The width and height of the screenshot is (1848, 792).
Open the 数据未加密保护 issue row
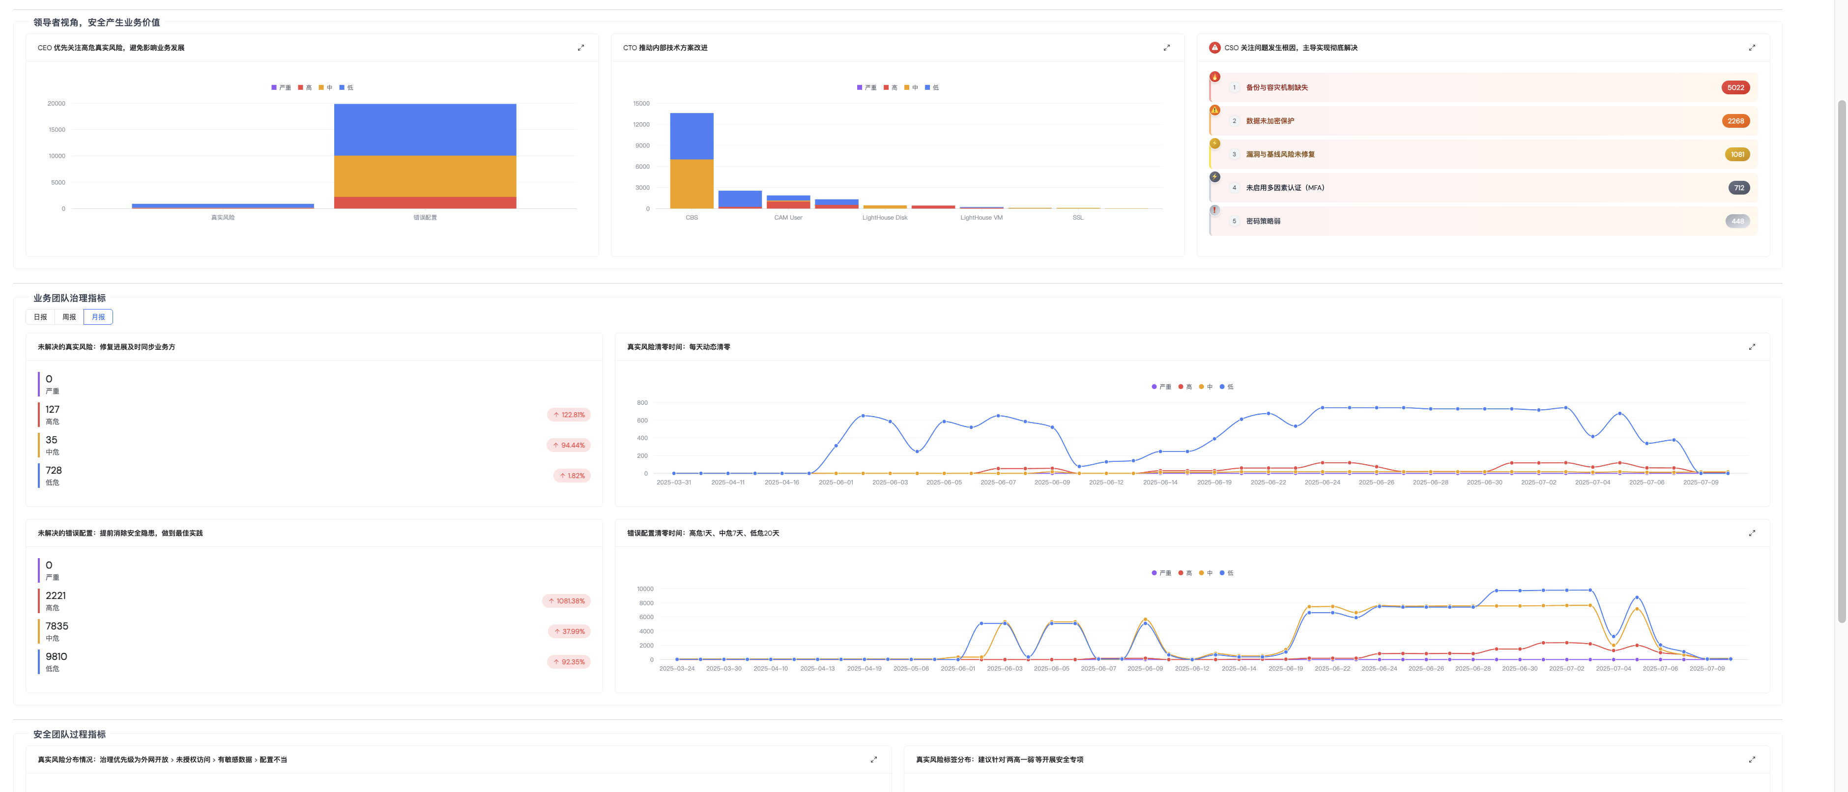click(1270, 121)
